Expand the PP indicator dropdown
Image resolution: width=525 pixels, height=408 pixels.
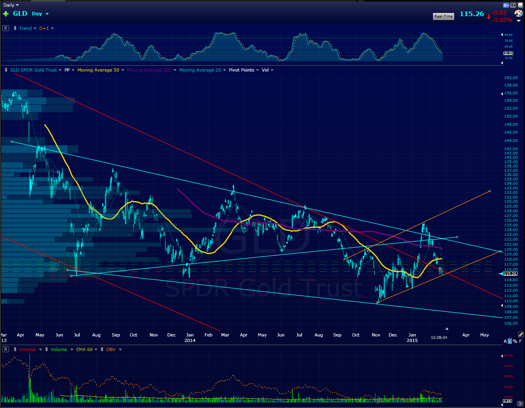click(x=73, y=70)
